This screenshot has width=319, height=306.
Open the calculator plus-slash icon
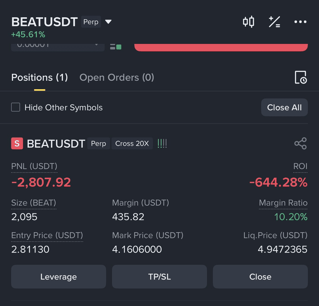click(274, 22)
